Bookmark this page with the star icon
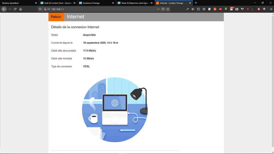Screen dimensions: 274x154 pyautogui.click(x=168, y=9)
